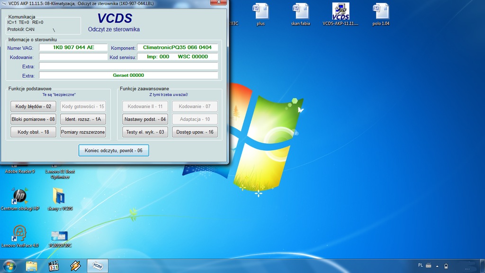Click the VCDS window title bar
The width and height of the screenshot is (485, 273).
105,3
